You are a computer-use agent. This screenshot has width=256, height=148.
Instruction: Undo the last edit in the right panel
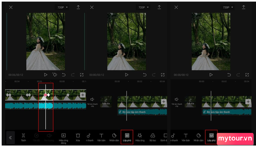pyautogui.click(x=229, y=75)
